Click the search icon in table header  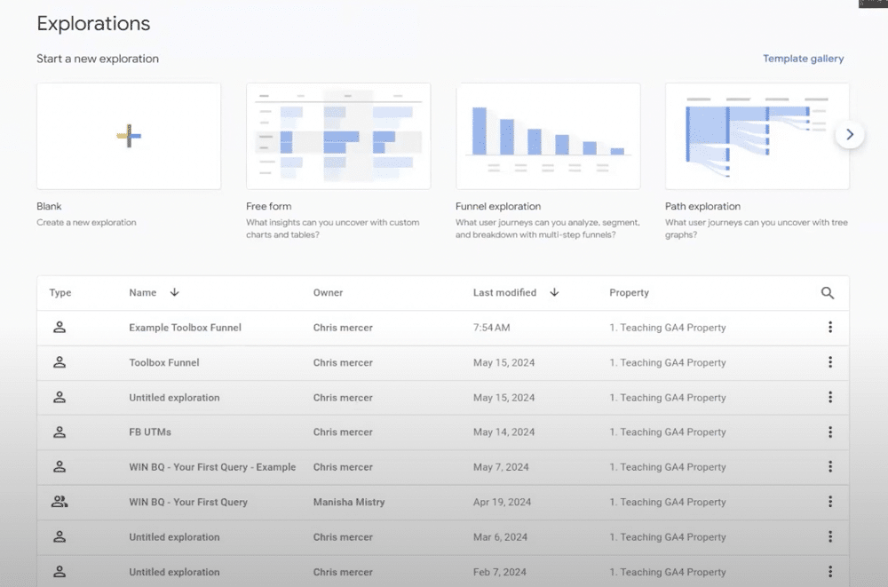coord(827,293)
